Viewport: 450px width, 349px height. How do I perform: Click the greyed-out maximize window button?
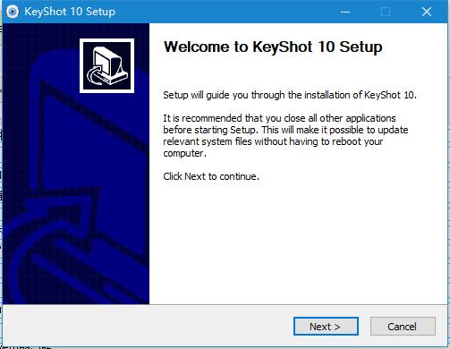pos(386,12)
